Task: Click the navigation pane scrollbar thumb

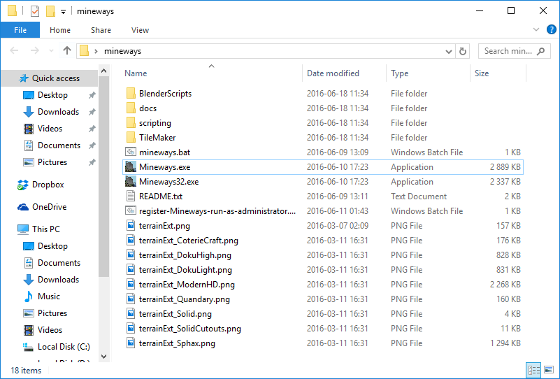Action: pos(104,176)
